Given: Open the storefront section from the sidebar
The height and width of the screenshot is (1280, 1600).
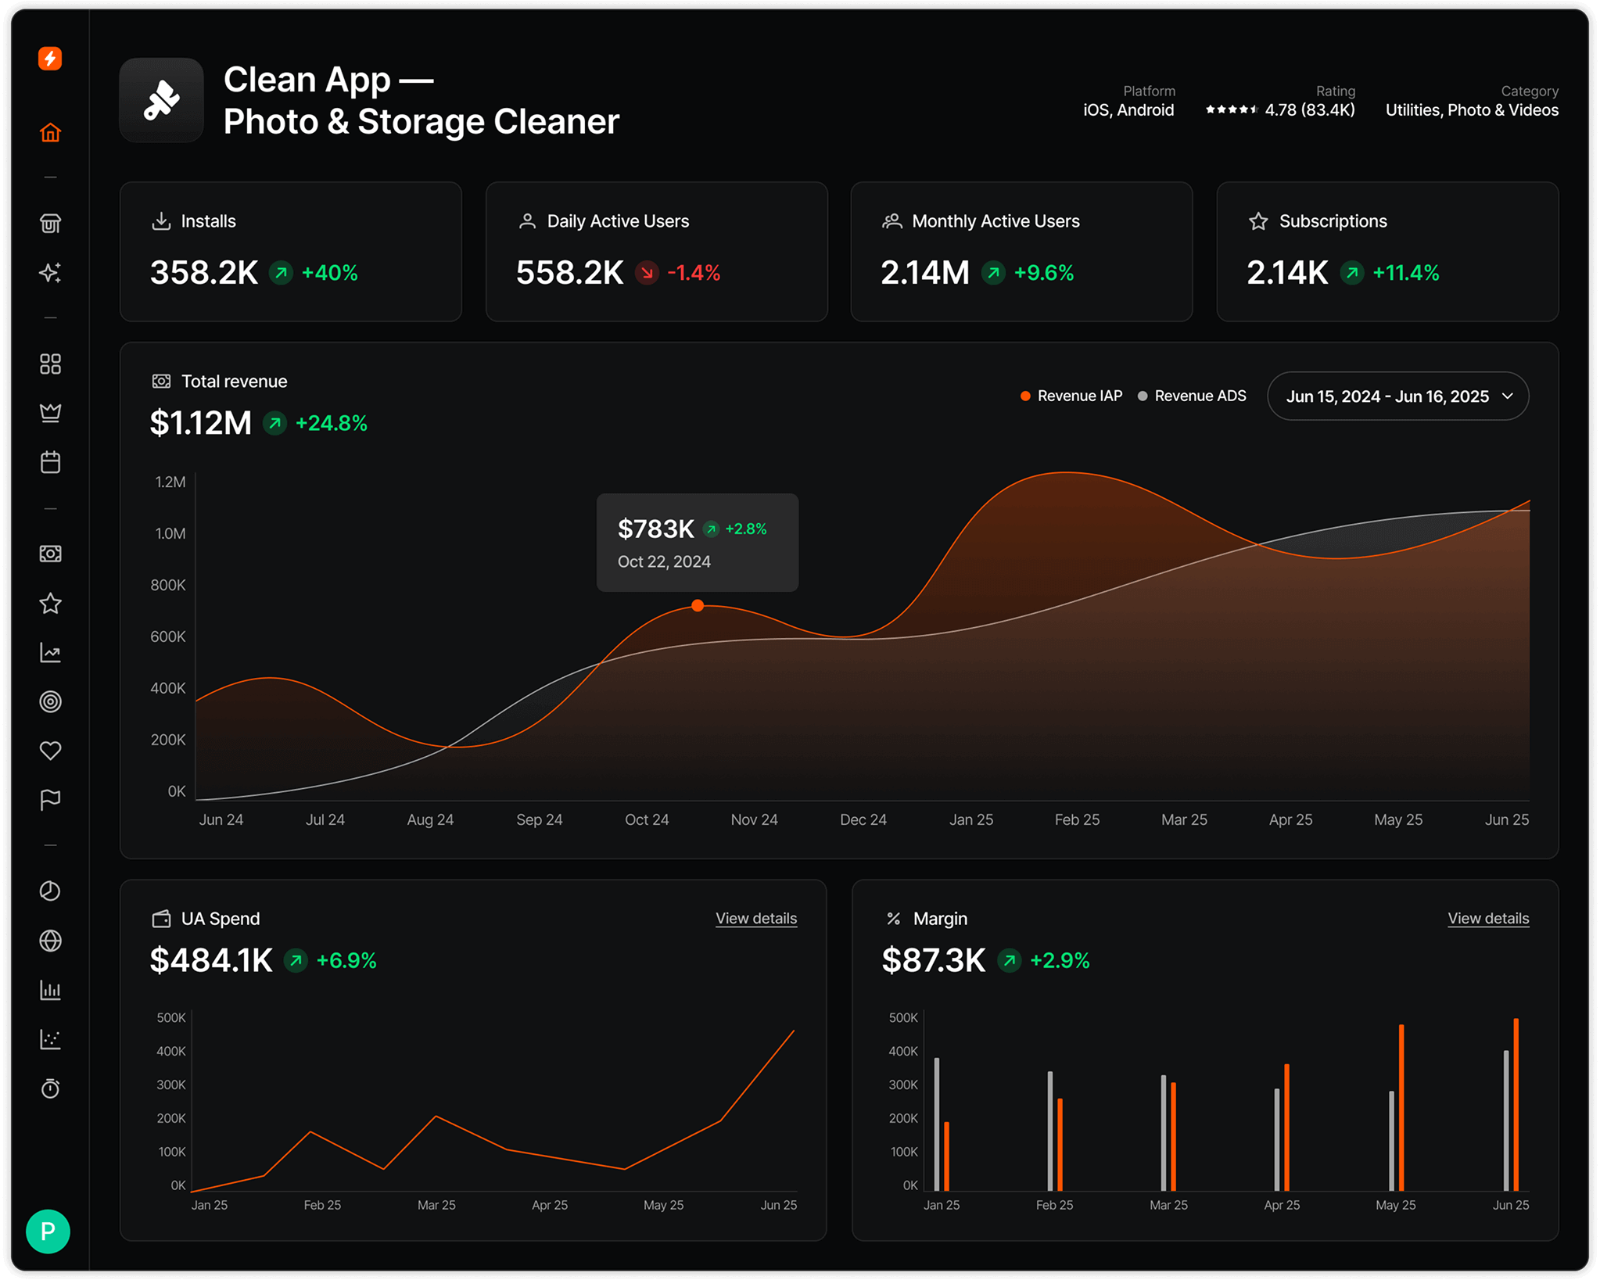Looking at the screenshot, I should click(x=50, y=223).
